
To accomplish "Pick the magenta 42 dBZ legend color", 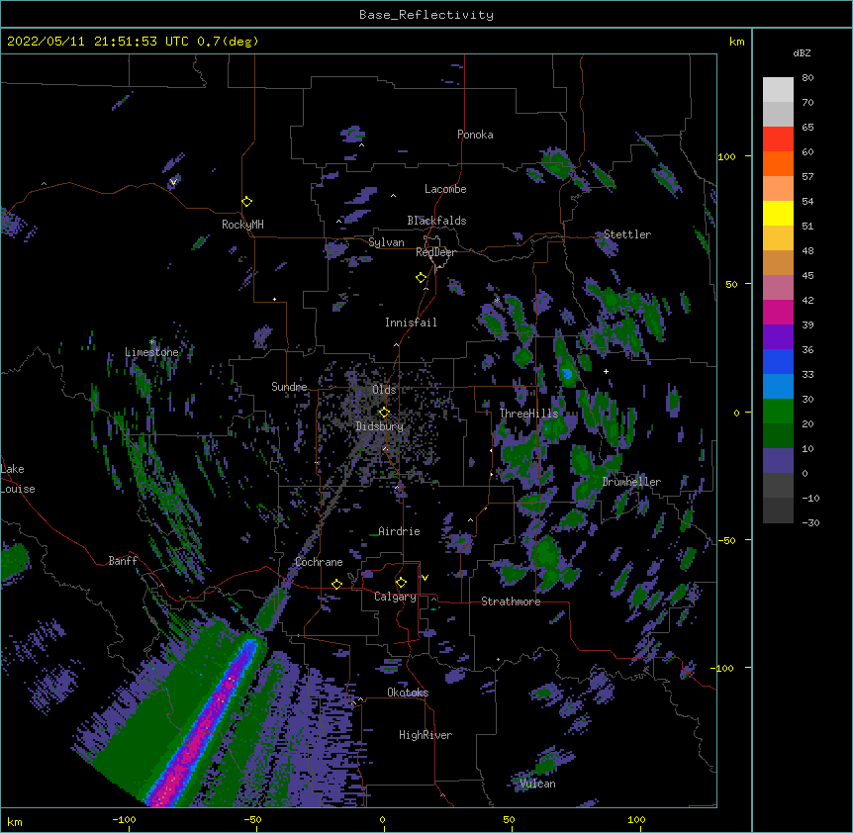I will pos(778,312).
